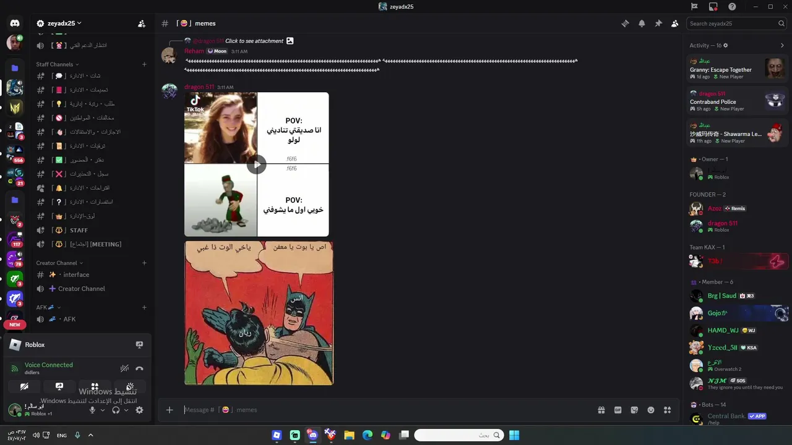
Task: Add a channel to AFK category with plus
Action: pyautogui.click(x=144, y=307)
